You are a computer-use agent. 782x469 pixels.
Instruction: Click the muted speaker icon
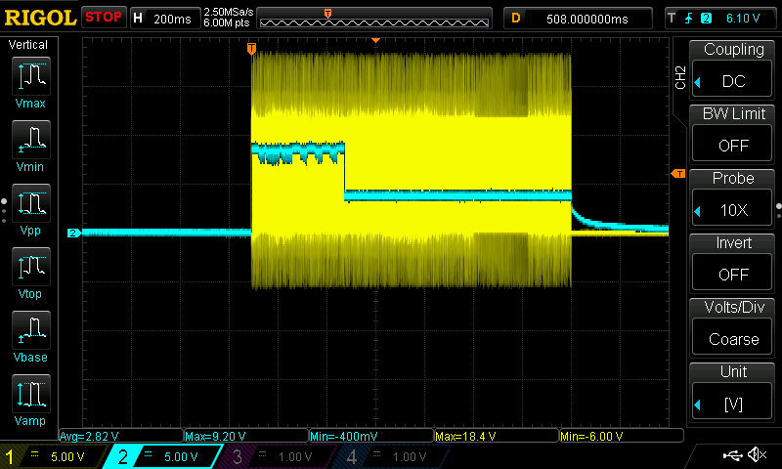tap(757, 454)
